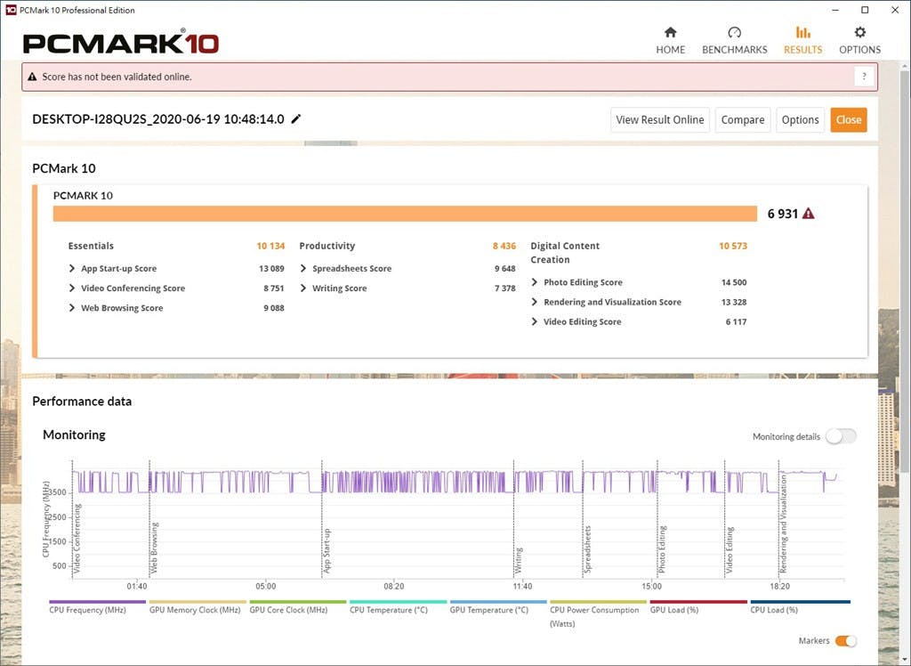Switch to the BENCHMARKS tab label
This screenshot has height=666, width=911.
pos(734,50)
